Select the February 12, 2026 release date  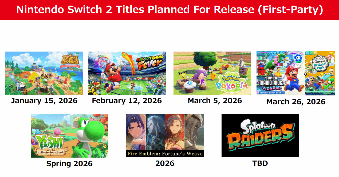click(x=127, y=101)
